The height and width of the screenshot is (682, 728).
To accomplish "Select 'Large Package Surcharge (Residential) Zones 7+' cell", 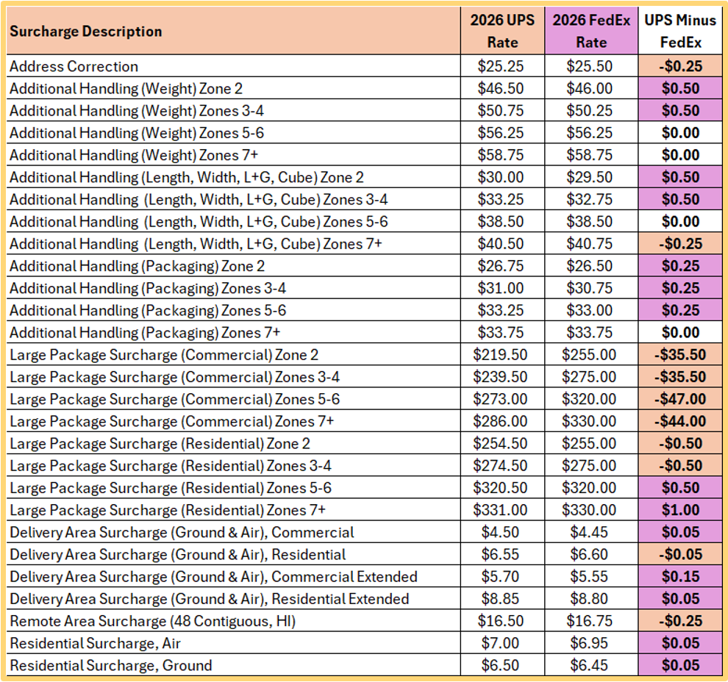I will (x=234, y=510).
